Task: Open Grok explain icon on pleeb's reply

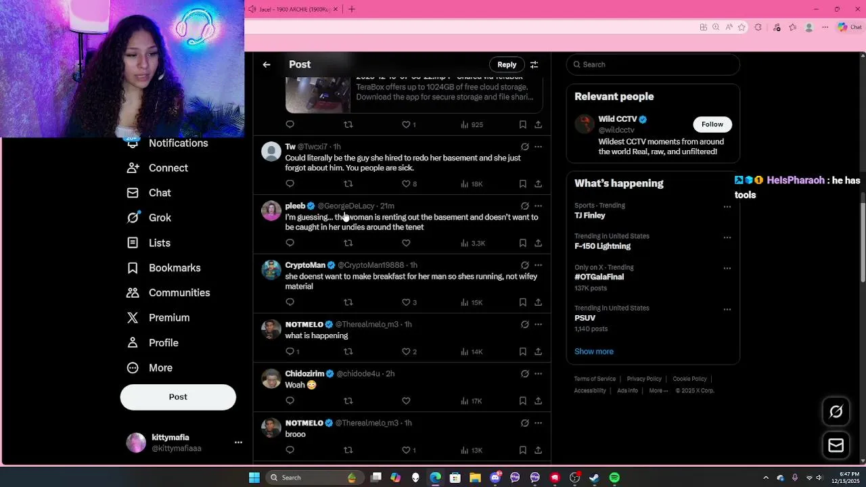Action: click(x=524, y=206)
